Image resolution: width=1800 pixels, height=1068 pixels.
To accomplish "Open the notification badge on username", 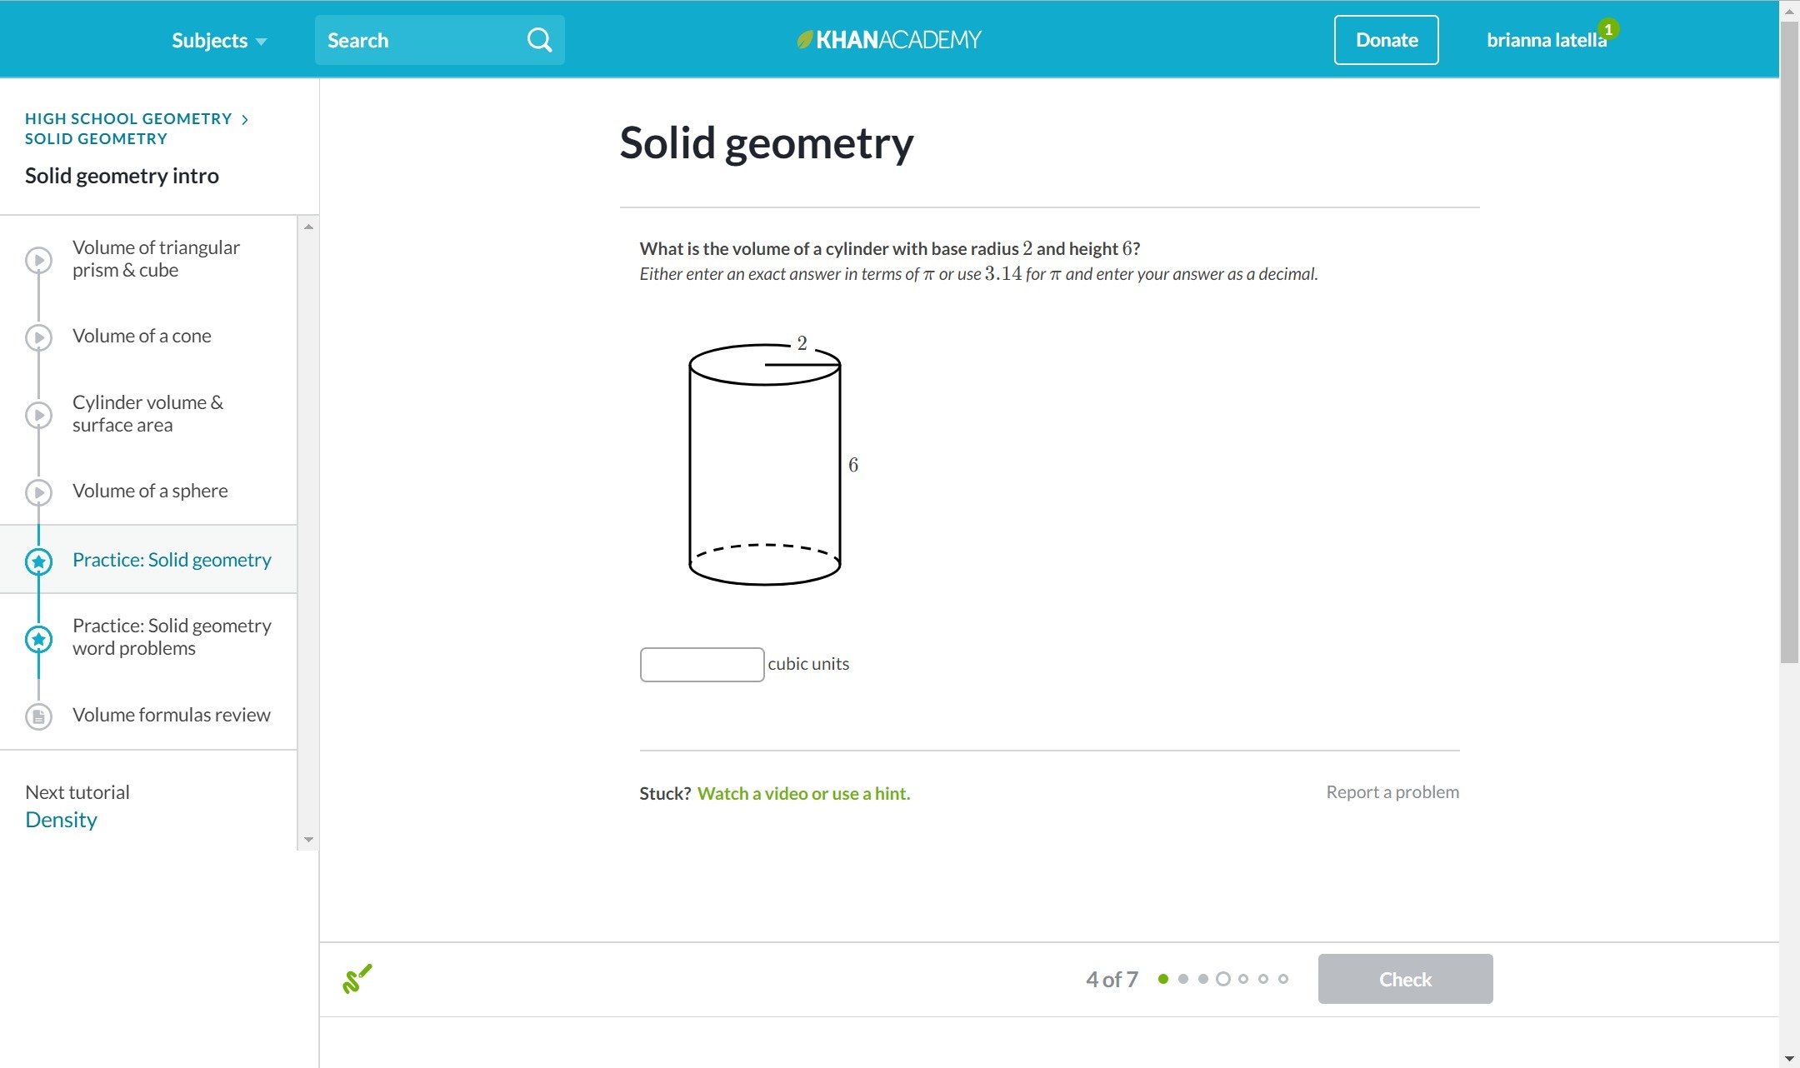I will pos(1608,29).
